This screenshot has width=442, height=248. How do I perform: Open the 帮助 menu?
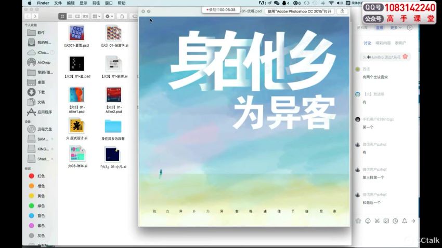122,3
